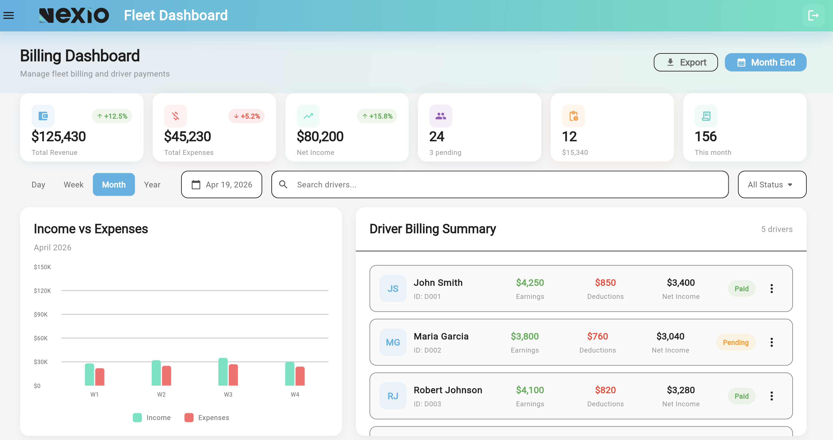The height and width of the screenshot is (440, 833).
Task: Switch to the Day view
Action: pyautogui.click(x=38, y=185)
